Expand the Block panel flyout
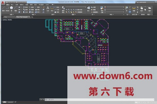Viewport: 157px width, 104px height. (93, 15)
